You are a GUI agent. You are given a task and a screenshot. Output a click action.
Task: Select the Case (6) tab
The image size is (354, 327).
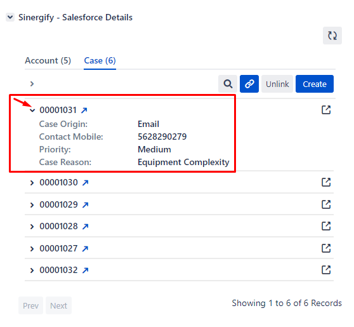pyautogui.click(x=100, y=60)
